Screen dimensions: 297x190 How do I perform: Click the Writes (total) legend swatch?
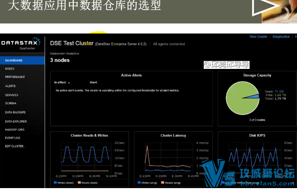pos(55,183)
